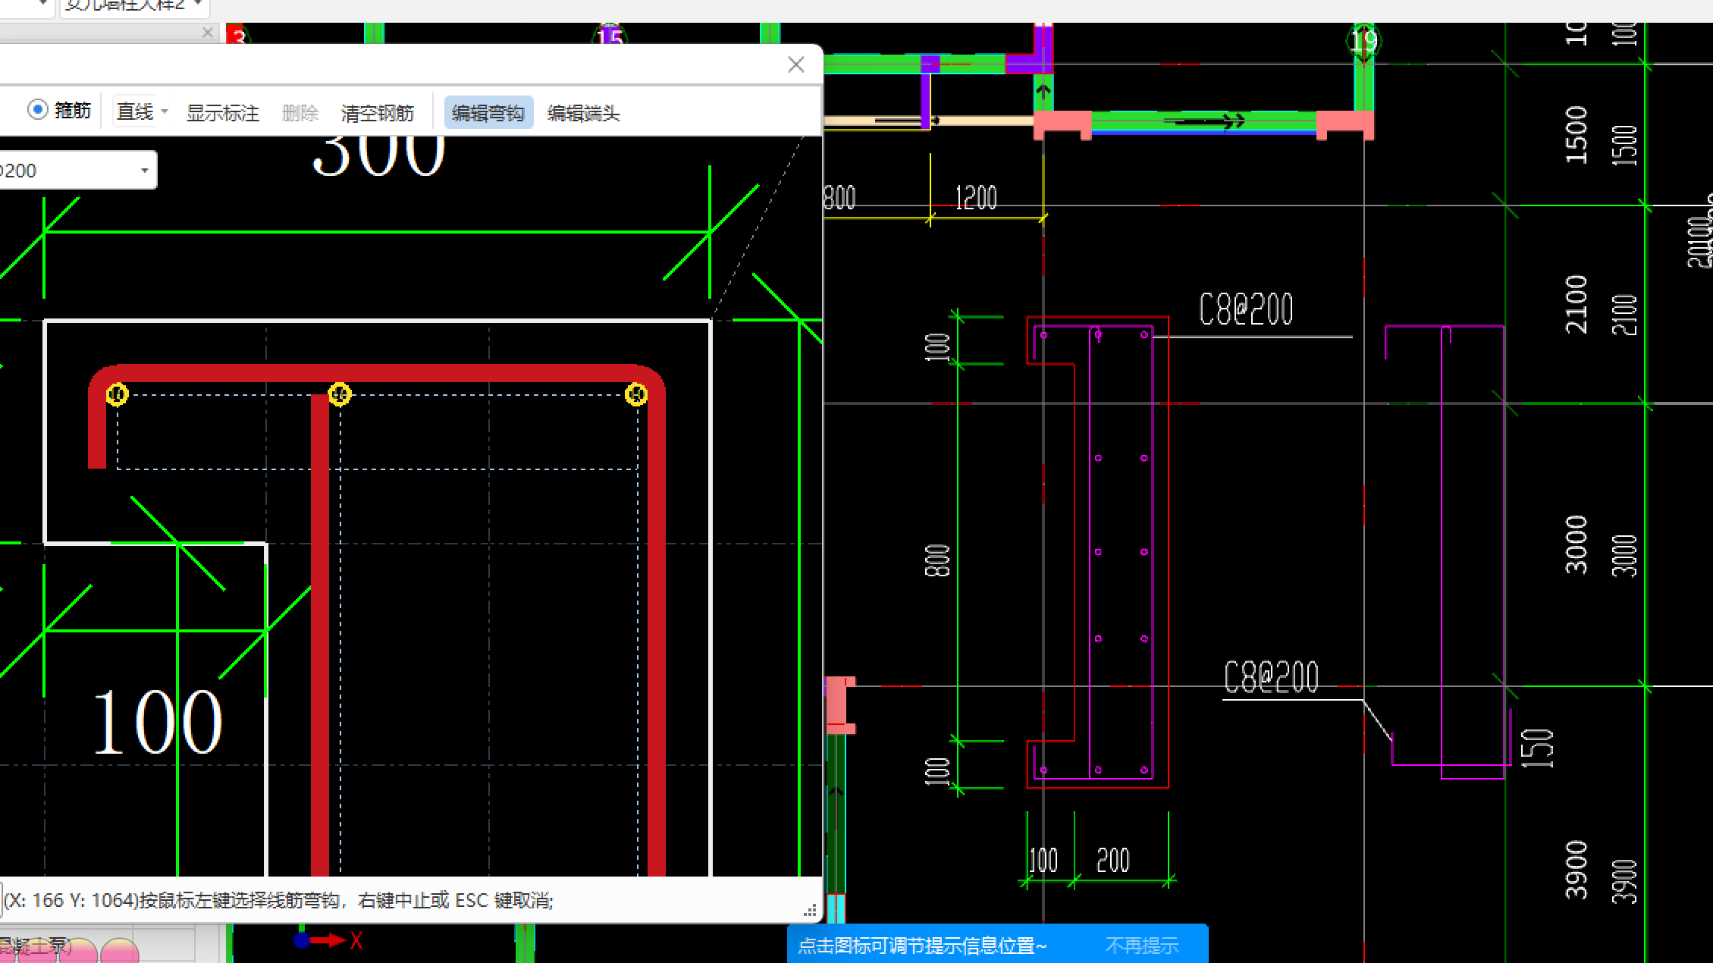Image resolution: width=1713 pixels, height=963 pixels.
Task: Click the lower C8@200 label in drawing
Action: click(1272, 677)
